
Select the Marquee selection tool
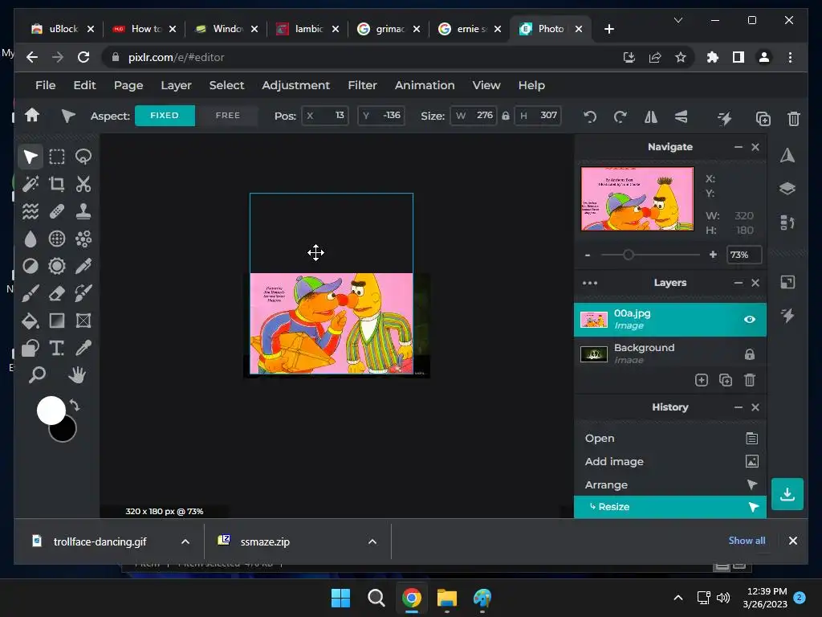pos(57,157)
